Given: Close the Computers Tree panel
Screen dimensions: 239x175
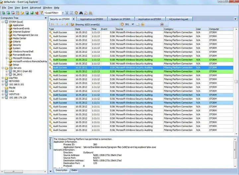Looking at the screenshot, I should (45, 18).
